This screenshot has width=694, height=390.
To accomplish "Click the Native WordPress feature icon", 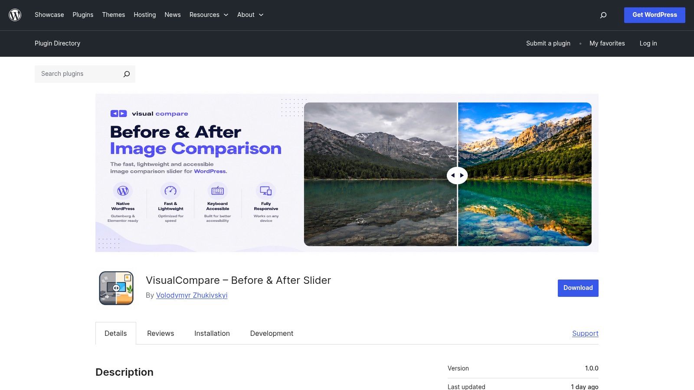I will point(123,191).
